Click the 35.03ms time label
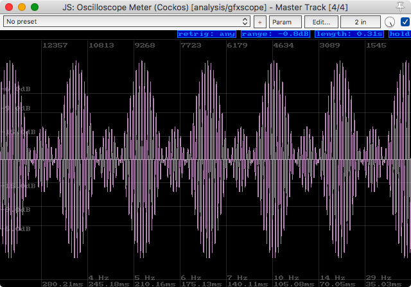 (383, 283)
